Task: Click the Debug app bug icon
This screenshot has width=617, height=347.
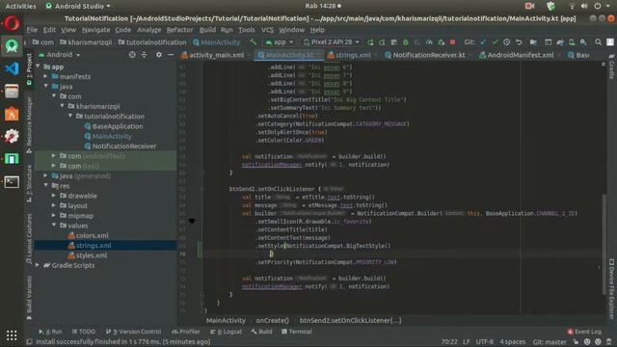Action: coord(405,42)
